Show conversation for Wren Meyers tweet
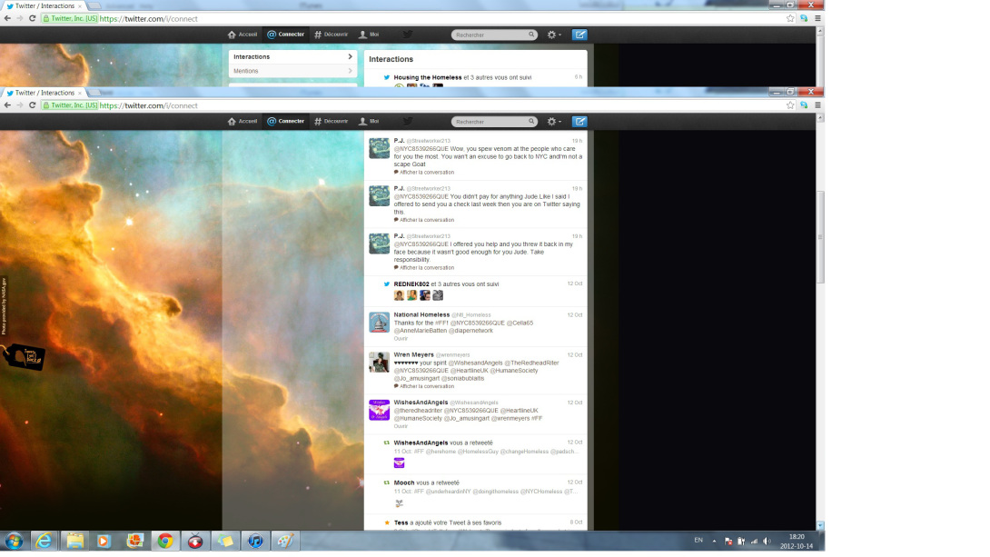The width and height of the screenshot is (990, 557). pyautogui.click(x=426, y=386)
